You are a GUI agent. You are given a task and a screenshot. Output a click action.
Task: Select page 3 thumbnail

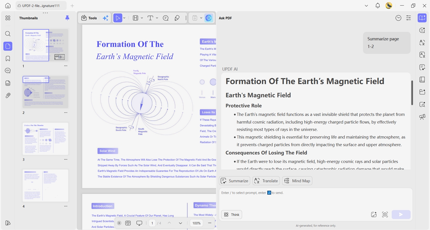point(45,139)
